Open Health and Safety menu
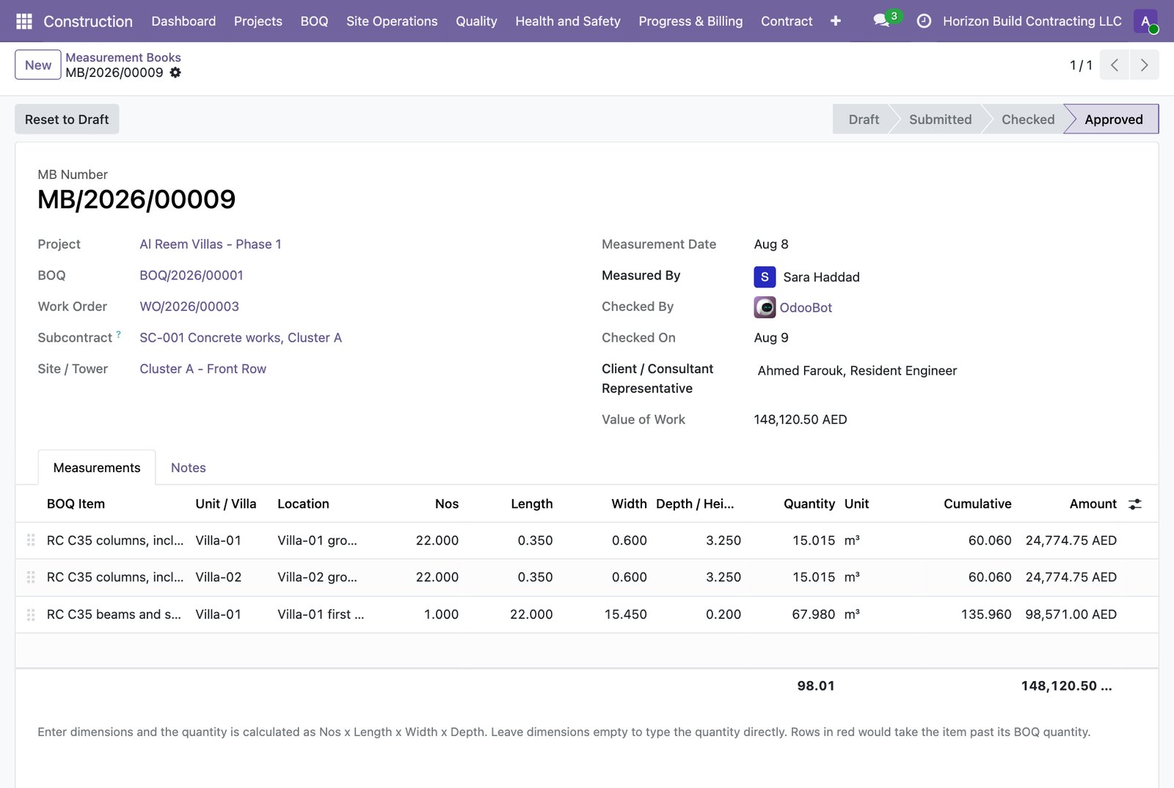The image size is (1174, 788). [568, 21]
